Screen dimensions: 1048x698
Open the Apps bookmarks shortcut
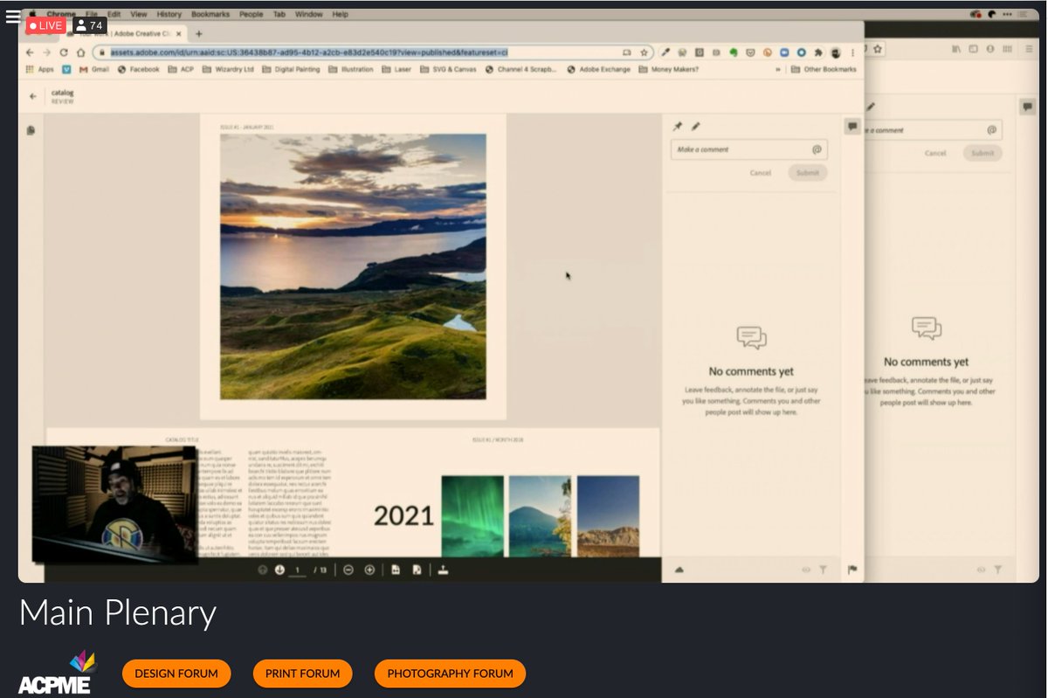(40, 69)
